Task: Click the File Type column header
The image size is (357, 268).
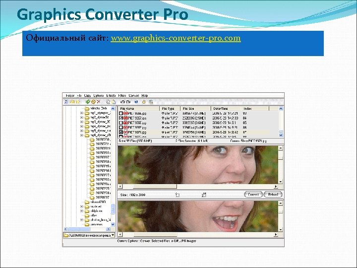Action: coord(170,109)
